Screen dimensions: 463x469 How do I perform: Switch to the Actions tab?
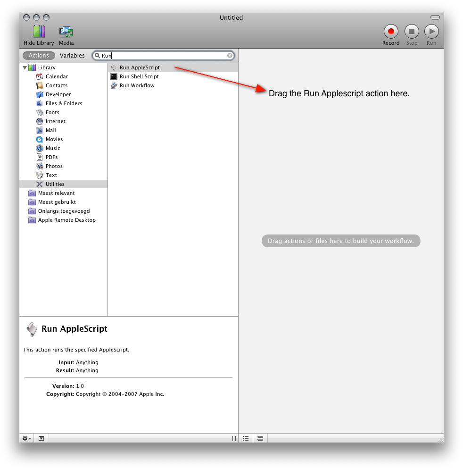click(x=39, y=56)
